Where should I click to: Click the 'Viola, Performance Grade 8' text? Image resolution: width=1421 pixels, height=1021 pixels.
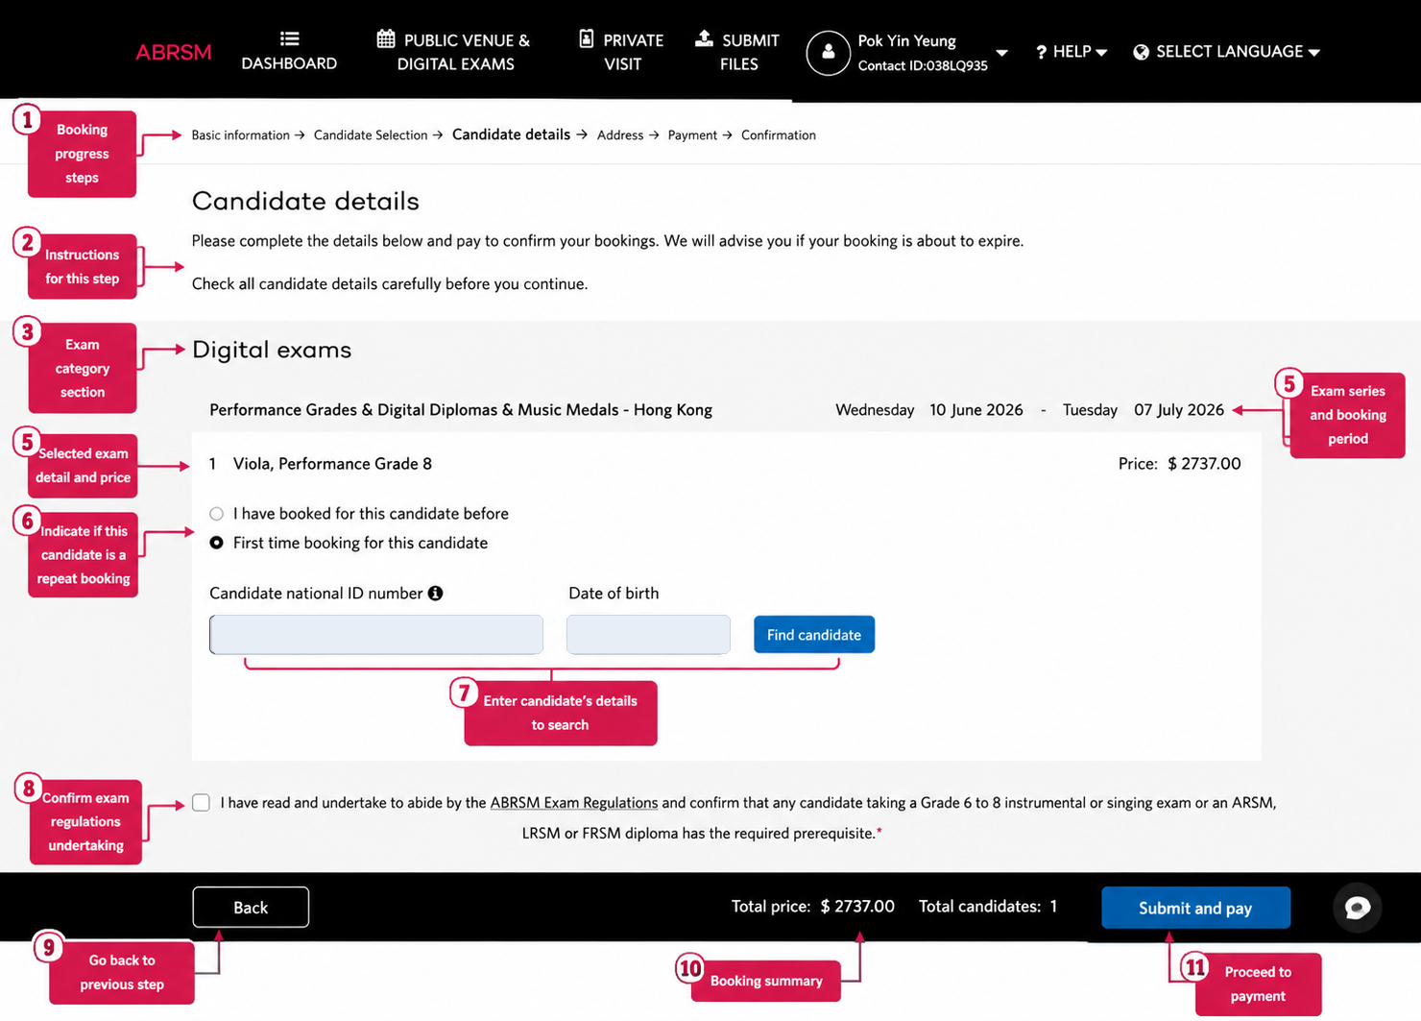[x=332, y=464]
